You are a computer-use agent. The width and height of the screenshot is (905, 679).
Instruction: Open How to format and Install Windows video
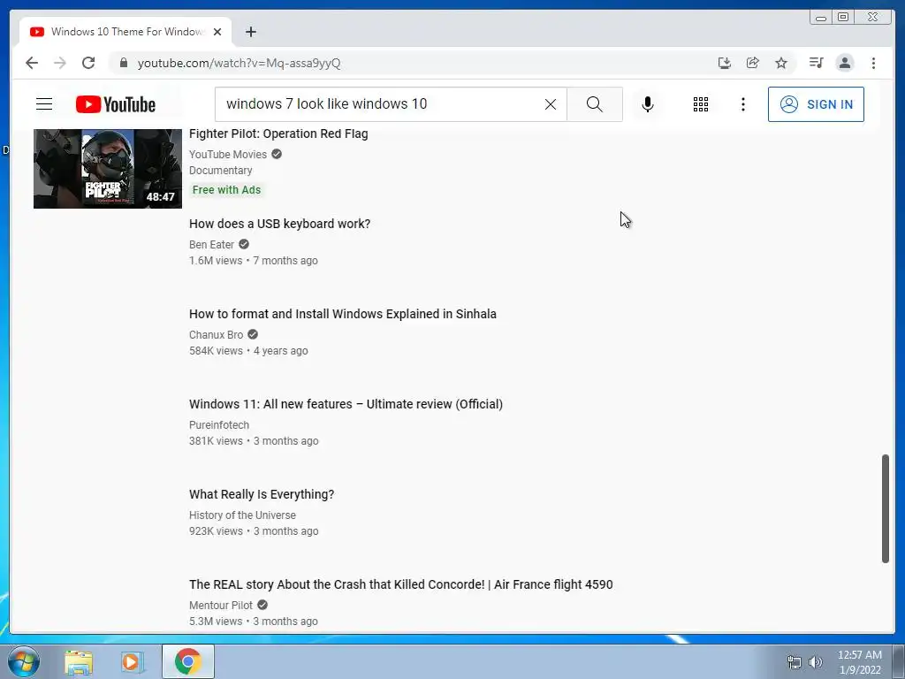point(342,314)
